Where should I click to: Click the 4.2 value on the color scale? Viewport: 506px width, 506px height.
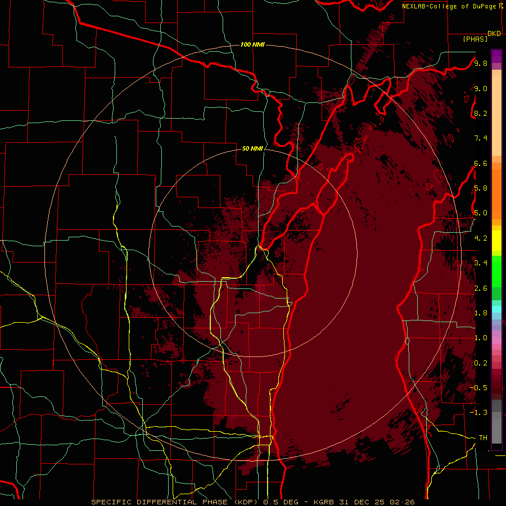(481, 238)
